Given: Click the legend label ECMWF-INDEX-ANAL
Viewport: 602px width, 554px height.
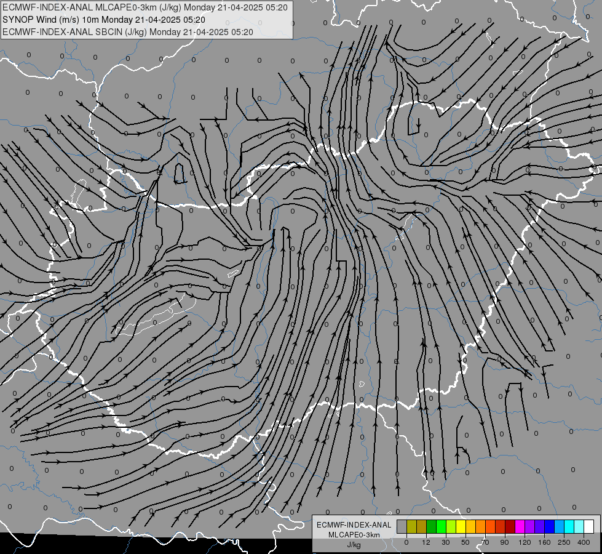Looking at the screenshot, I should [x=354, y=525].
